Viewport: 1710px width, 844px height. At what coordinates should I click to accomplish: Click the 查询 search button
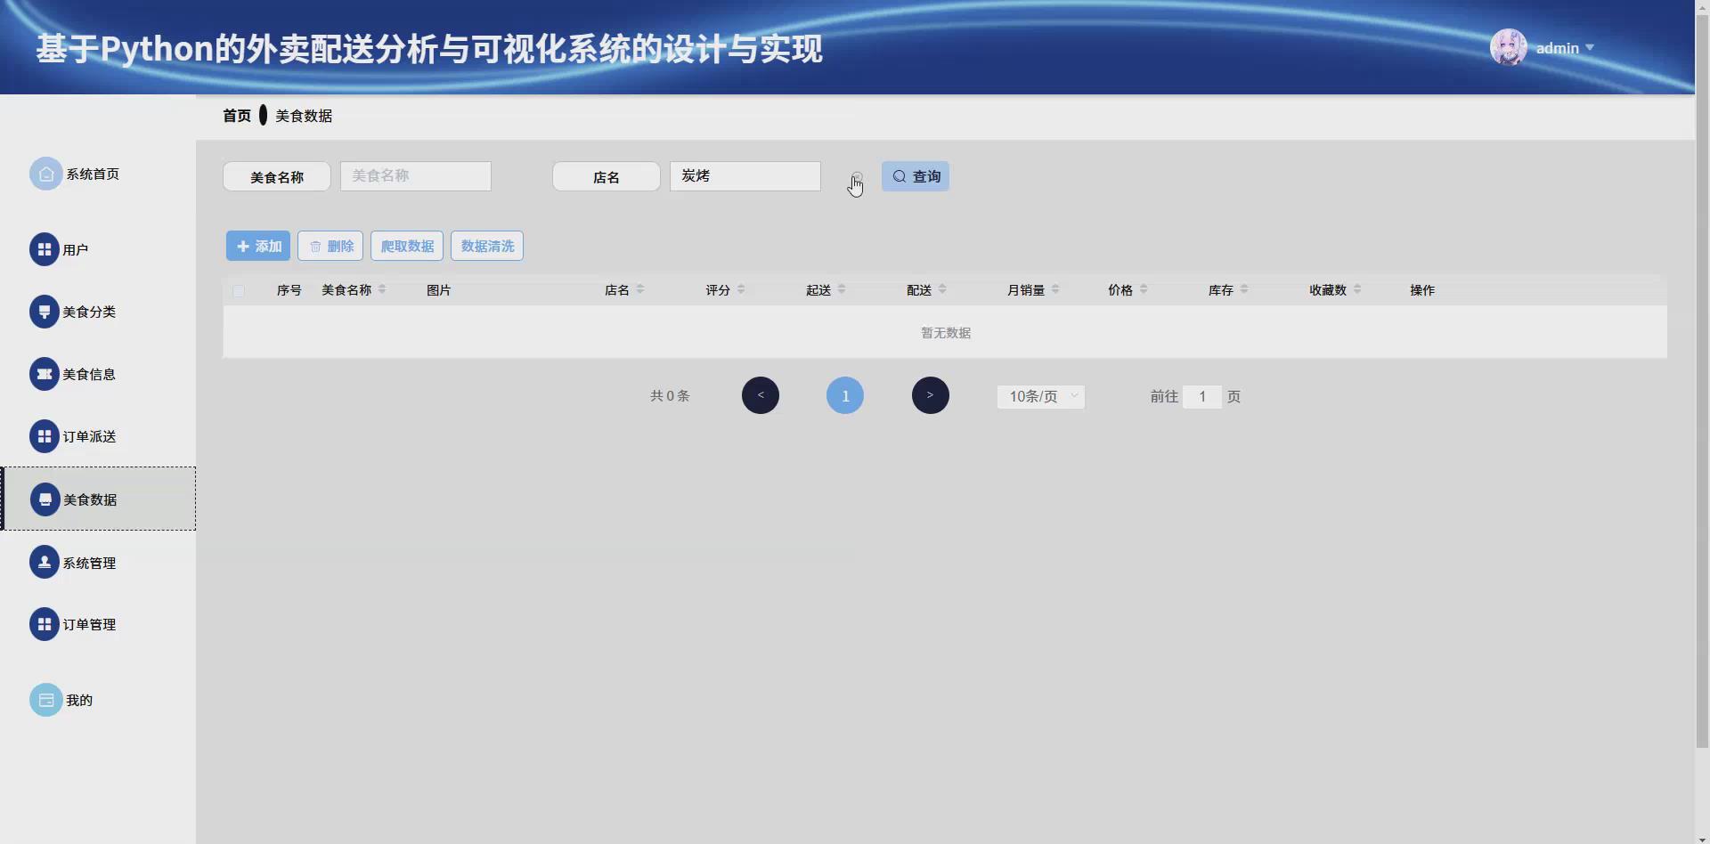coord(915,176)
